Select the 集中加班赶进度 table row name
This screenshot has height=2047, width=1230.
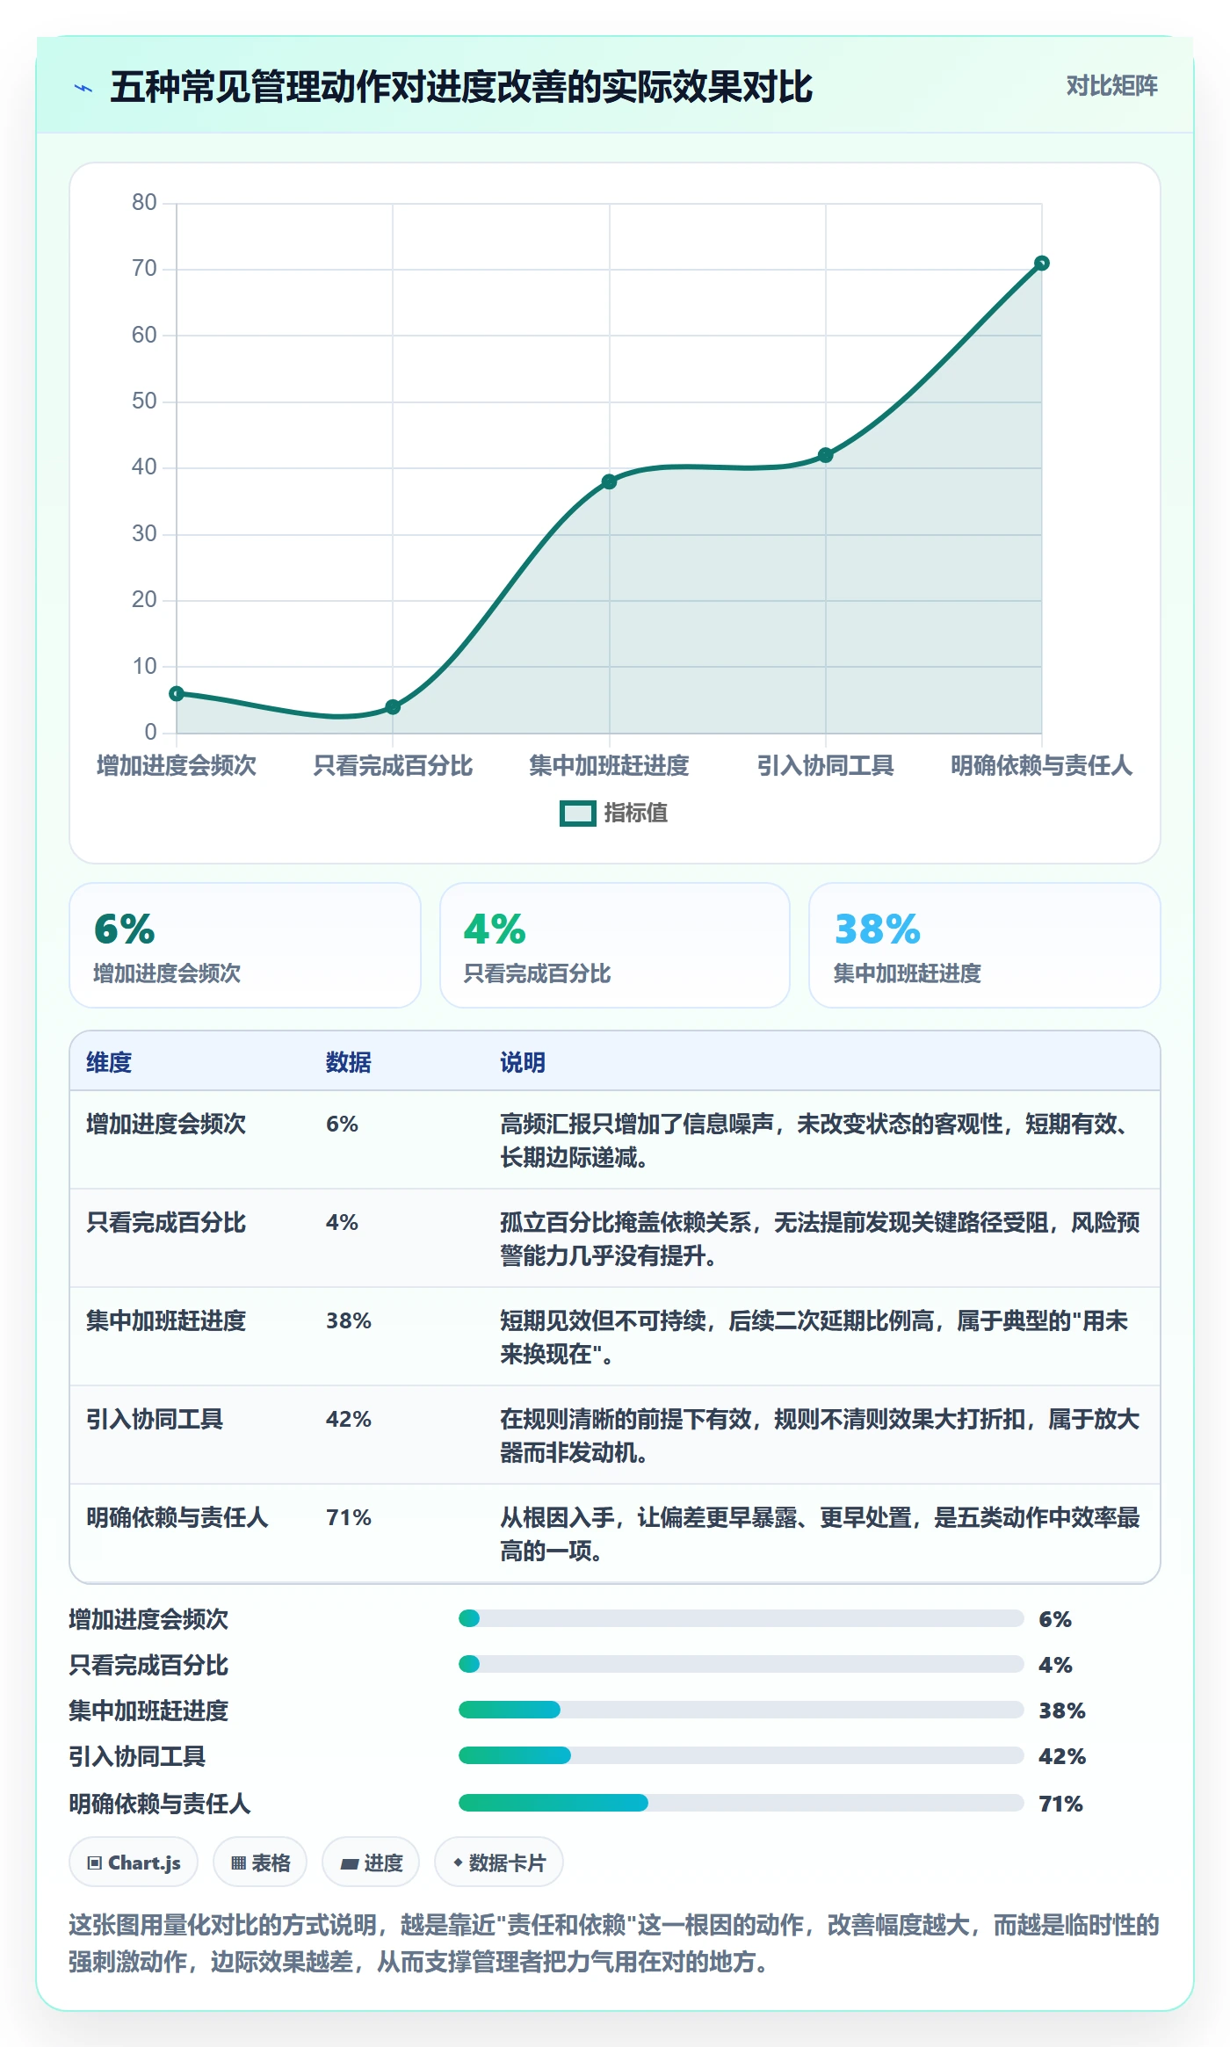pos(166,1320)
